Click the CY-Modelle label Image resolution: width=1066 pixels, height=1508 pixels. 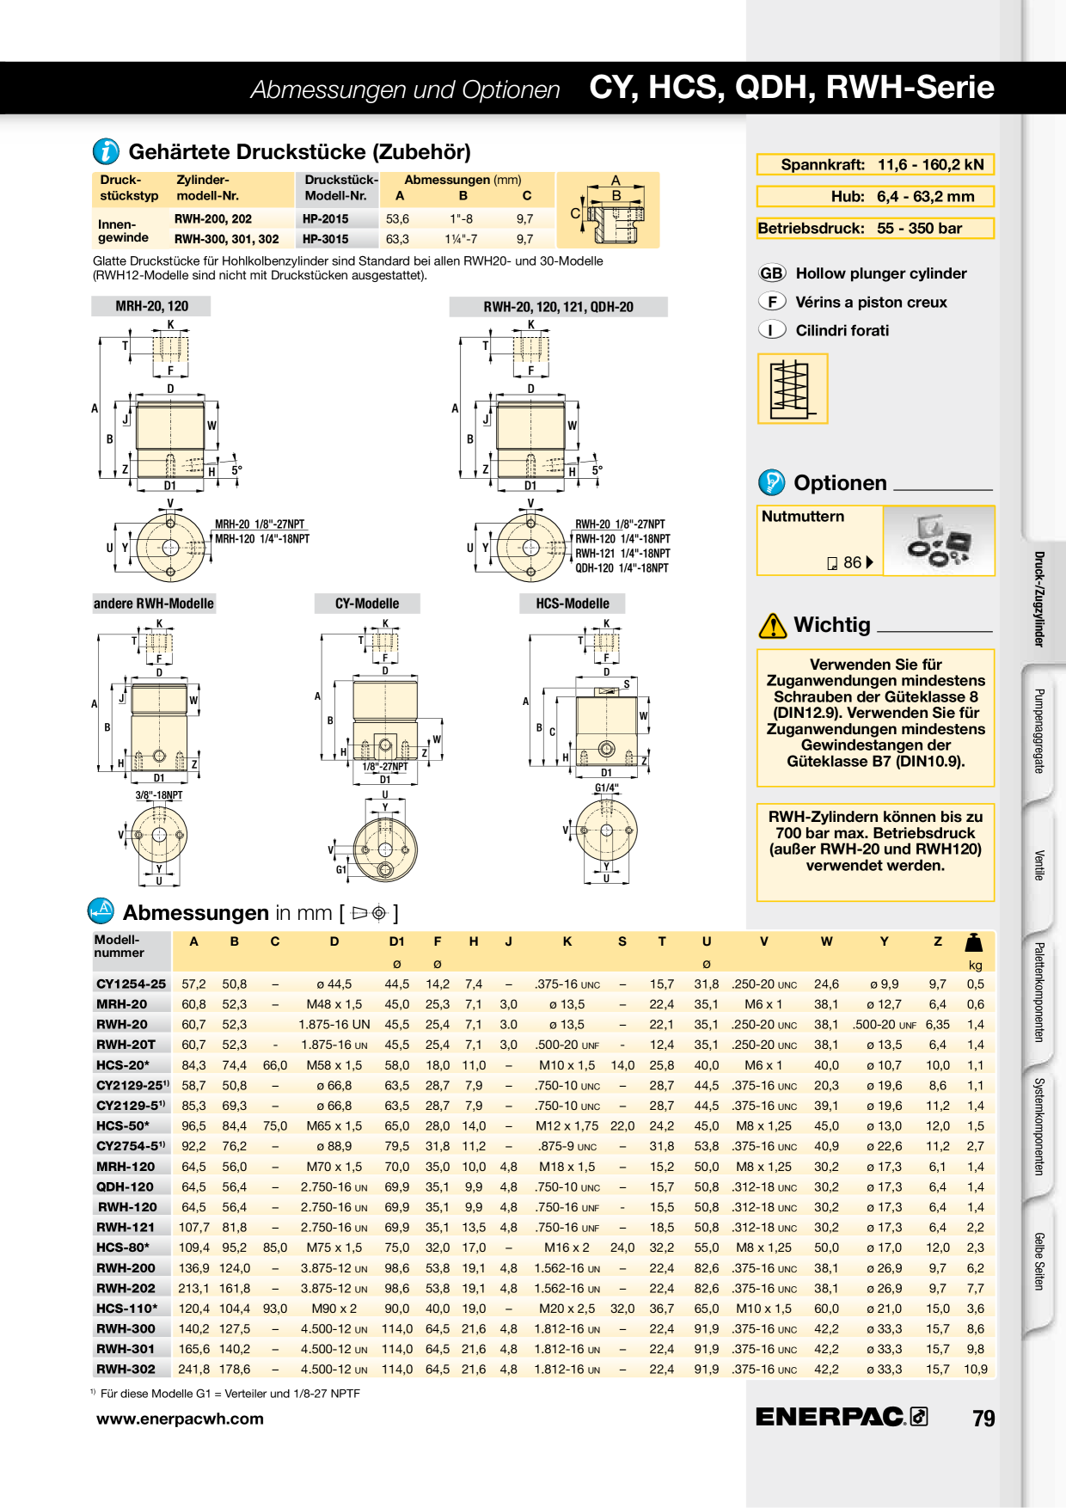tap(367, 604)
